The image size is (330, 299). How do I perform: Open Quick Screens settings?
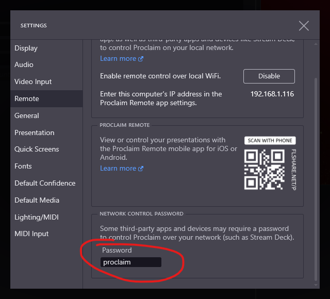point(37,149)
